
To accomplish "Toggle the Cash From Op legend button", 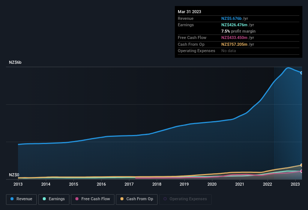I will pyautogui.click(x=137, y=199).
